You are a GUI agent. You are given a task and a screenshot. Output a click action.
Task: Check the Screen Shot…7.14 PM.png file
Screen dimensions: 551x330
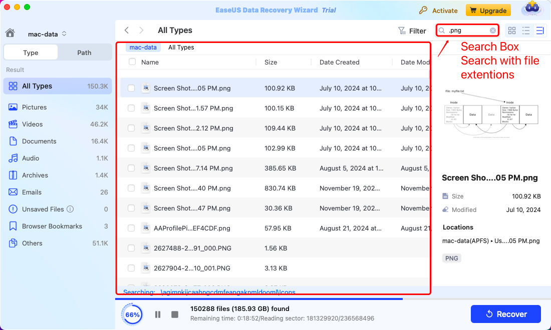click(131, 168)
